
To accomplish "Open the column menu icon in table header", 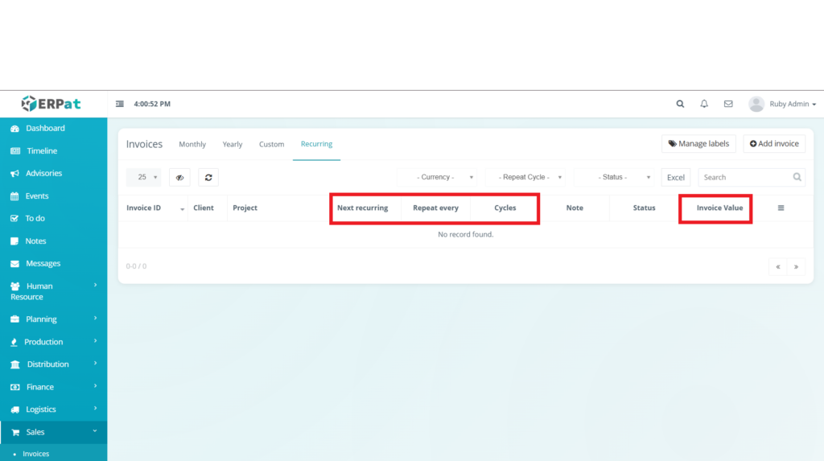I will tap(781, 208).
